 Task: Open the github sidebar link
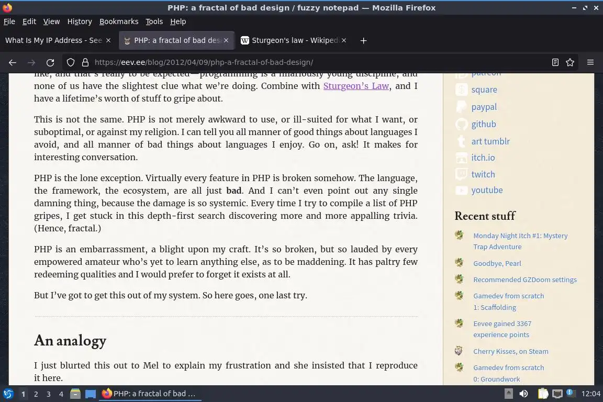point(484,124)
